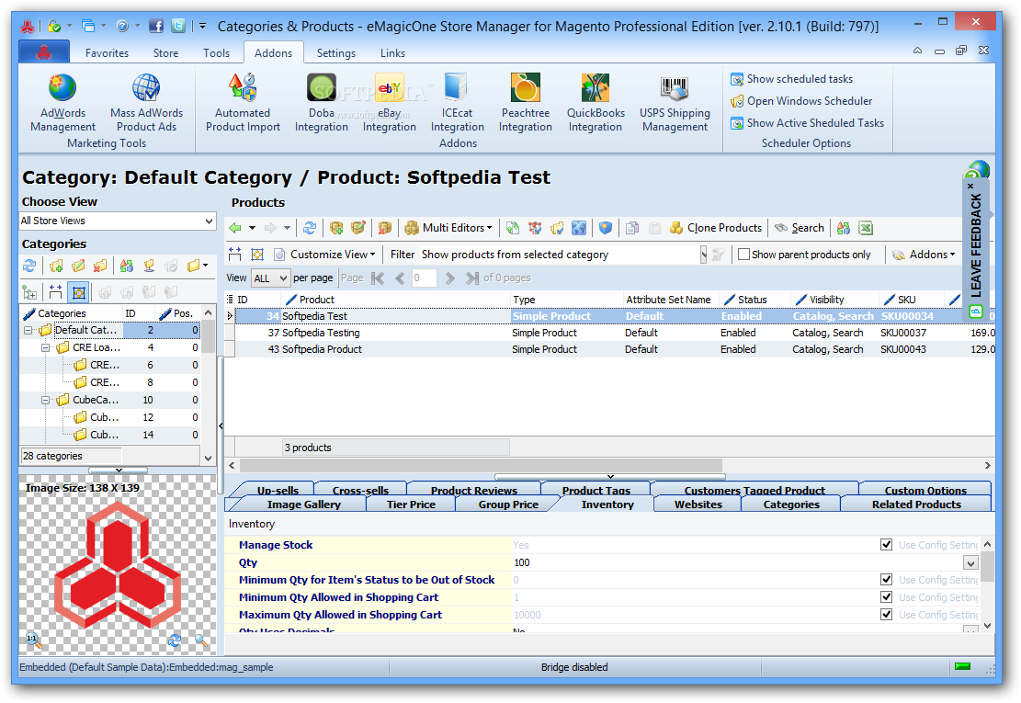The height and width of the screenshot is (703, 1021).
Task: Switch to the Store ribbon tab
Action: coord(165,52)
